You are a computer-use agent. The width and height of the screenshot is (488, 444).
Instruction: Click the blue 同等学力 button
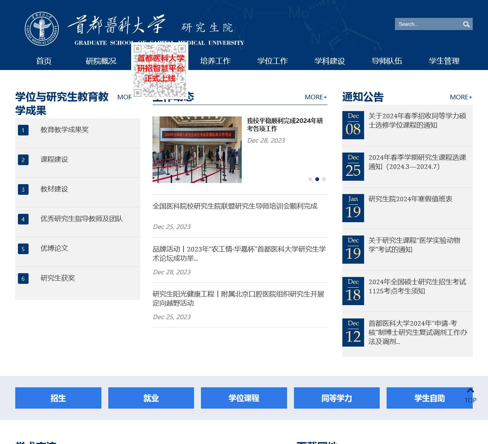tap(337, 398)
